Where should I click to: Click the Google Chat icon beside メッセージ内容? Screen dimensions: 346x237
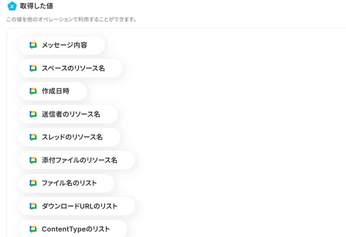pos(33,45)
